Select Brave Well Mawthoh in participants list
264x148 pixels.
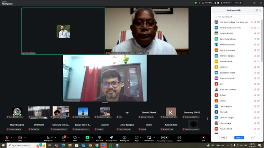click(x=237, y=90)
